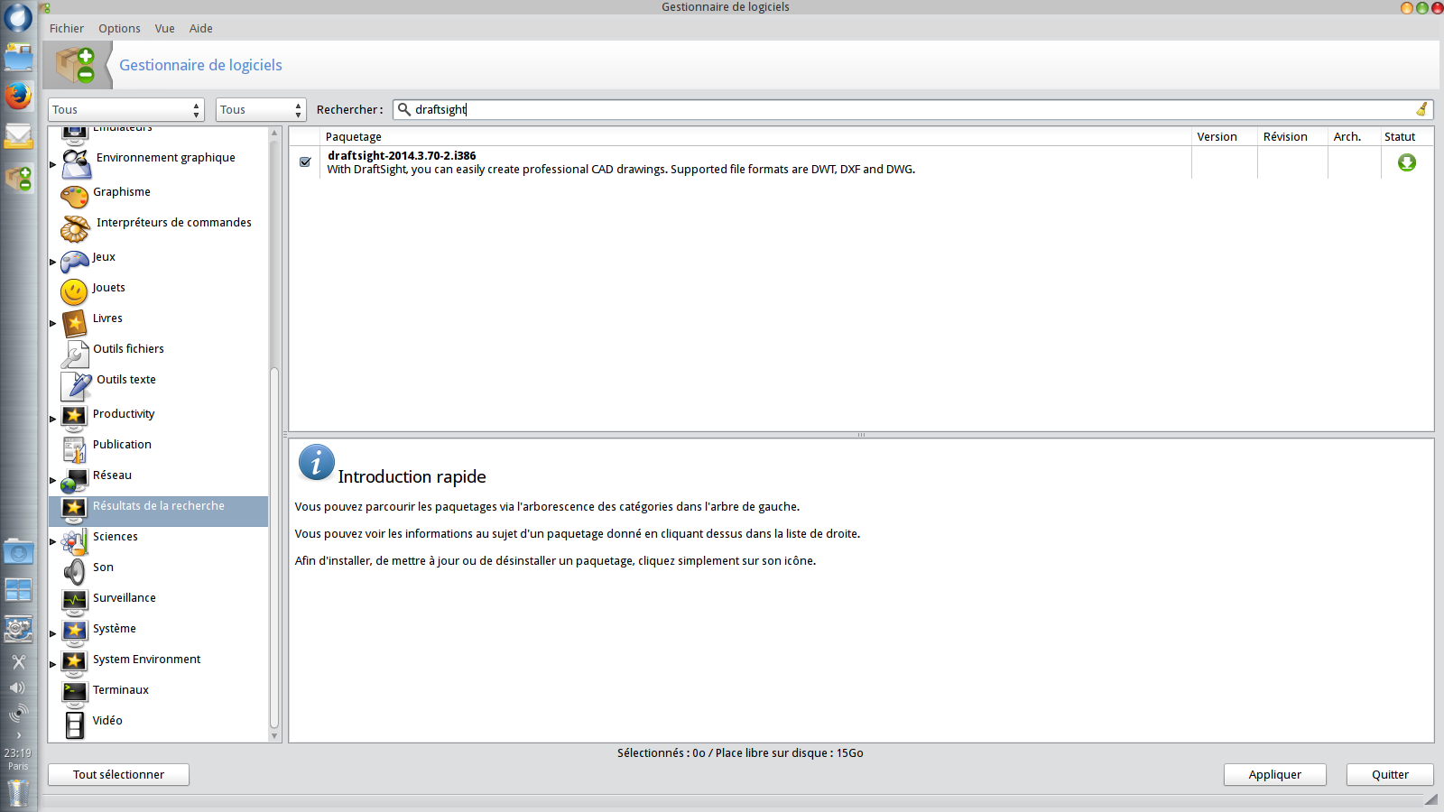Viewport: 1444px width, 812px height.
Task: Open the leftmost Tous filter dropdown
Action: (126, 109)
